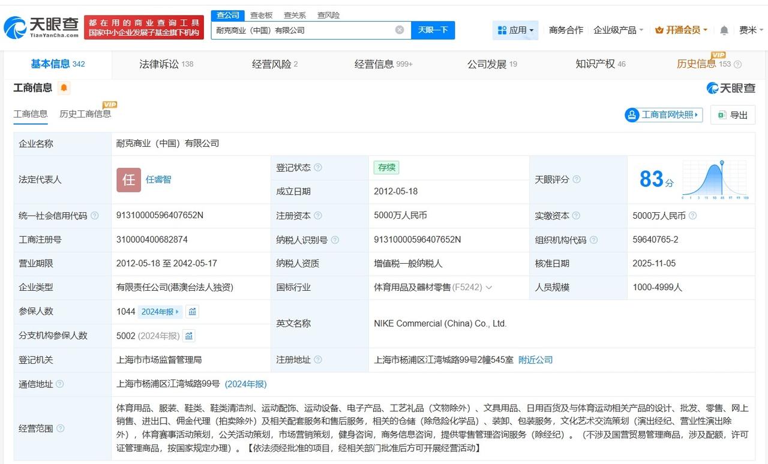The width and height of the screenshot is (768, 464).
Task: Click the orange bell icon beside 工商信息
Action: pyautogui.click(x=64, y=88)
